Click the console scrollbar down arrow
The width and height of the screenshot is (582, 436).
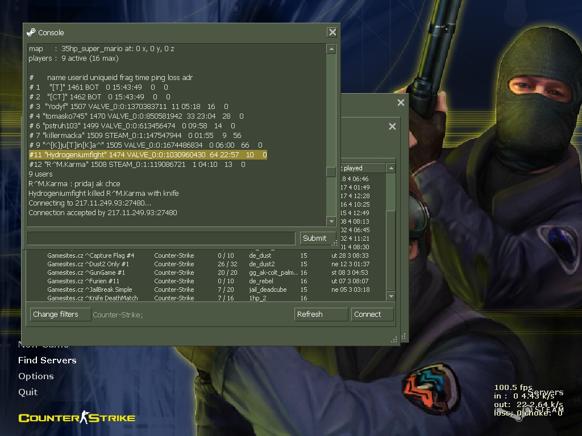(x=331, y=221)
